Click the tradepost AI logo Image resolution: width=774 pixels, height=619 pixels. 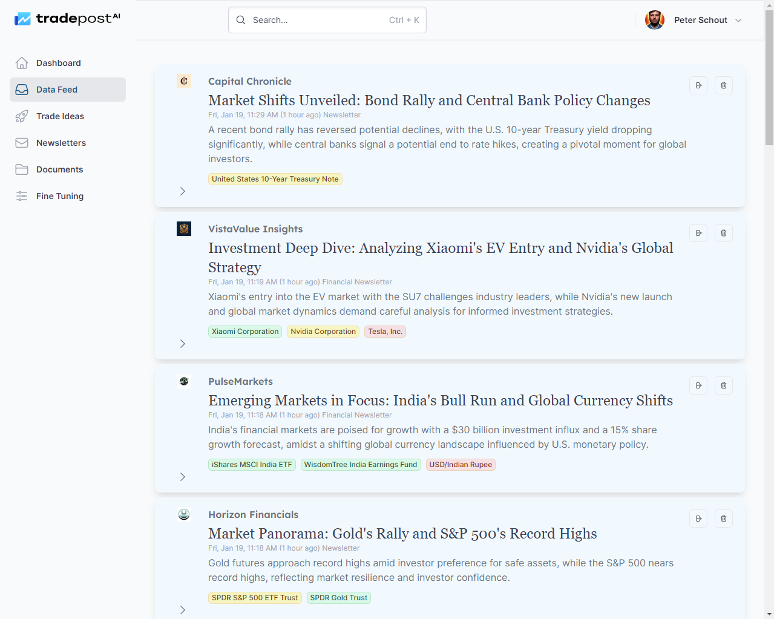tap(67, 18)
